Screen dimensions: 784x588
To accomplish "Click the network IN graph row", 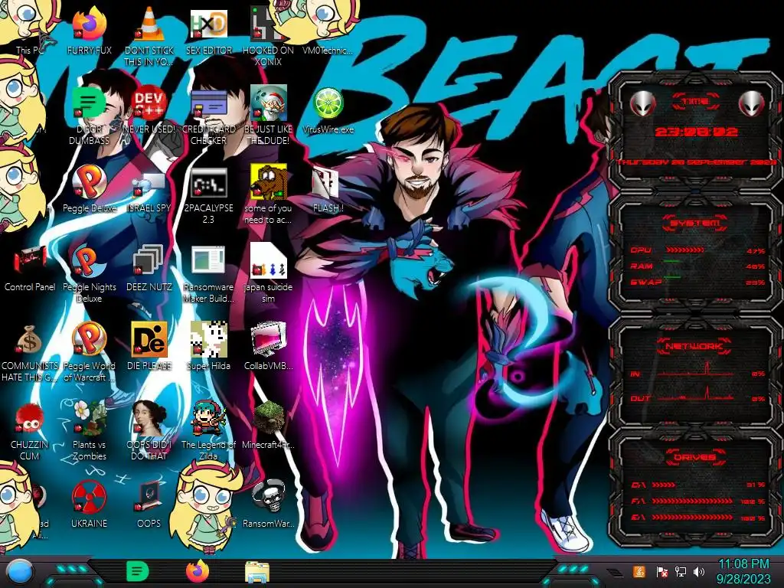I will point(697,371).
